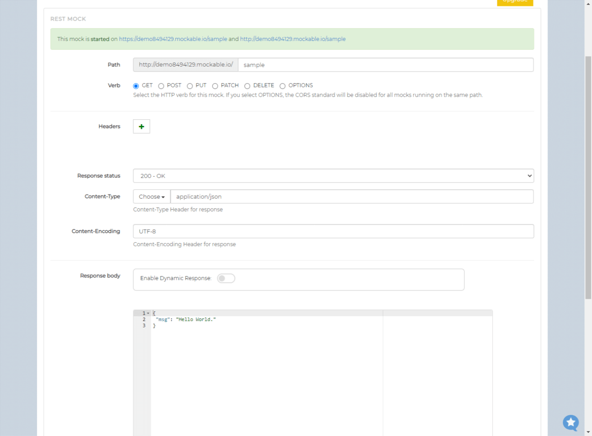Click the star chat widget icon
This screenshot has height=436, width=592.
[571, 423]
